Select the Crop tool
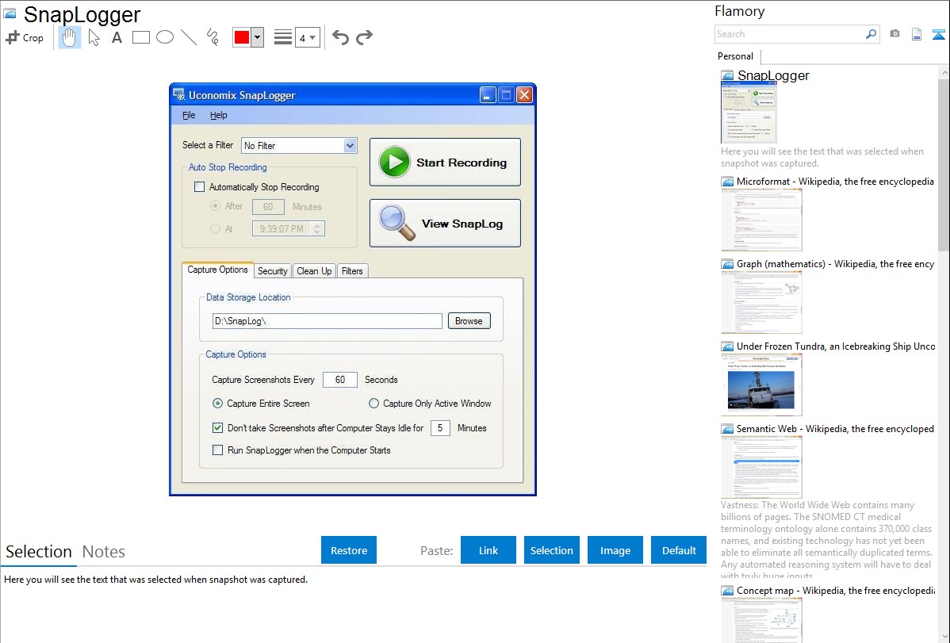Image resolution: width=950 pixels, height=643 pixels. 25,37
